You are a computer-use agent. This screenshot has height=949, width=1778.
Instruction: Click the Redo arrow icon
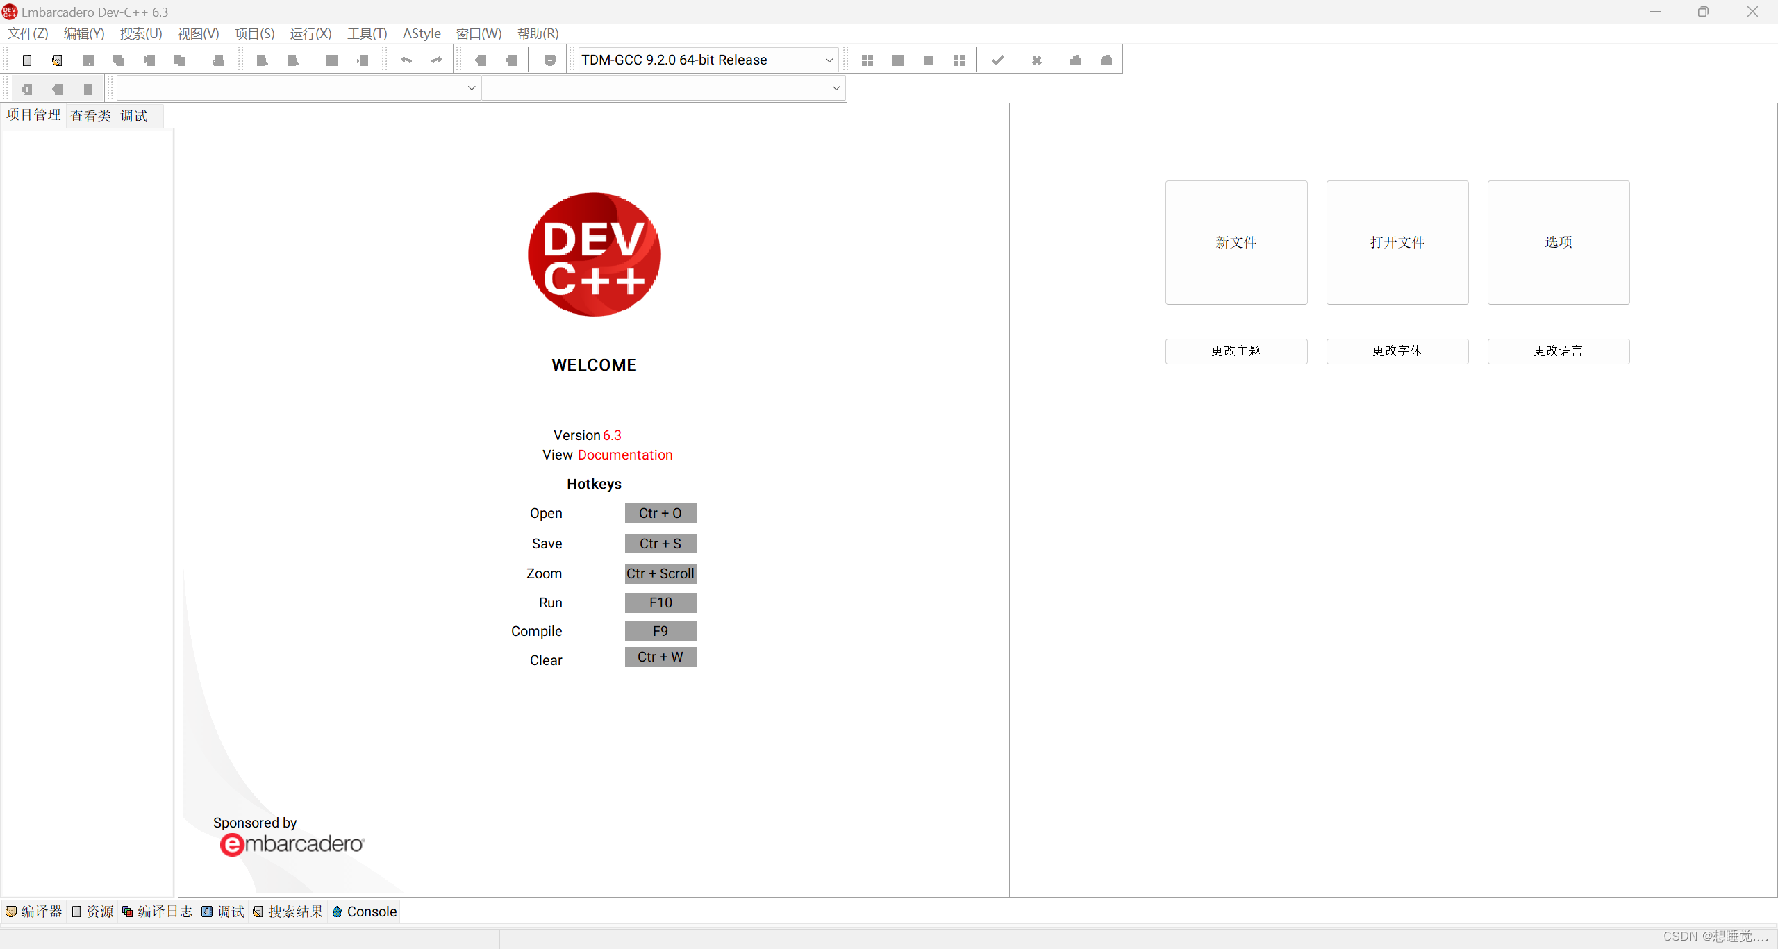[x=435, y=60]
